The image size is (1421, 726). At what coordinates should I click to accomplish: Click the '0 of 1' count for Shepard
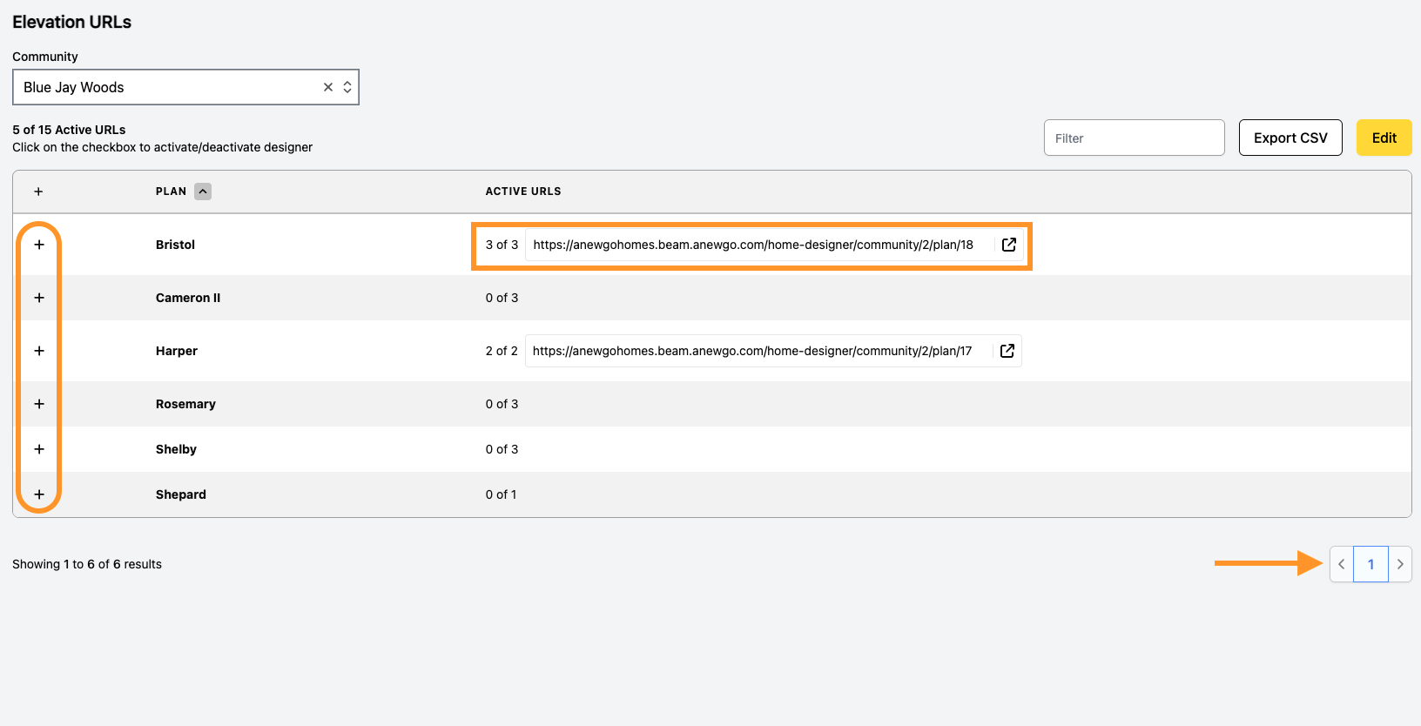click(501, 494)
